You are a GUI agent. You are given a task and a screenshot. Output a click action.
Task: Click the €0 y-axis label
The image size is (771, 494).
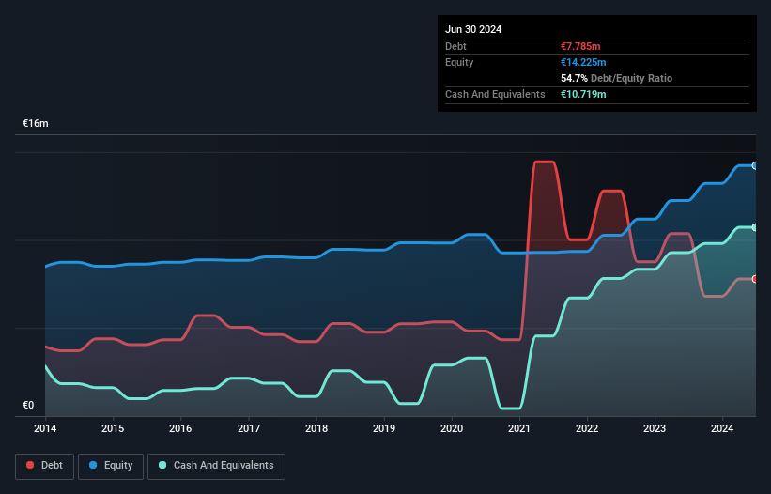pos(28,406)
